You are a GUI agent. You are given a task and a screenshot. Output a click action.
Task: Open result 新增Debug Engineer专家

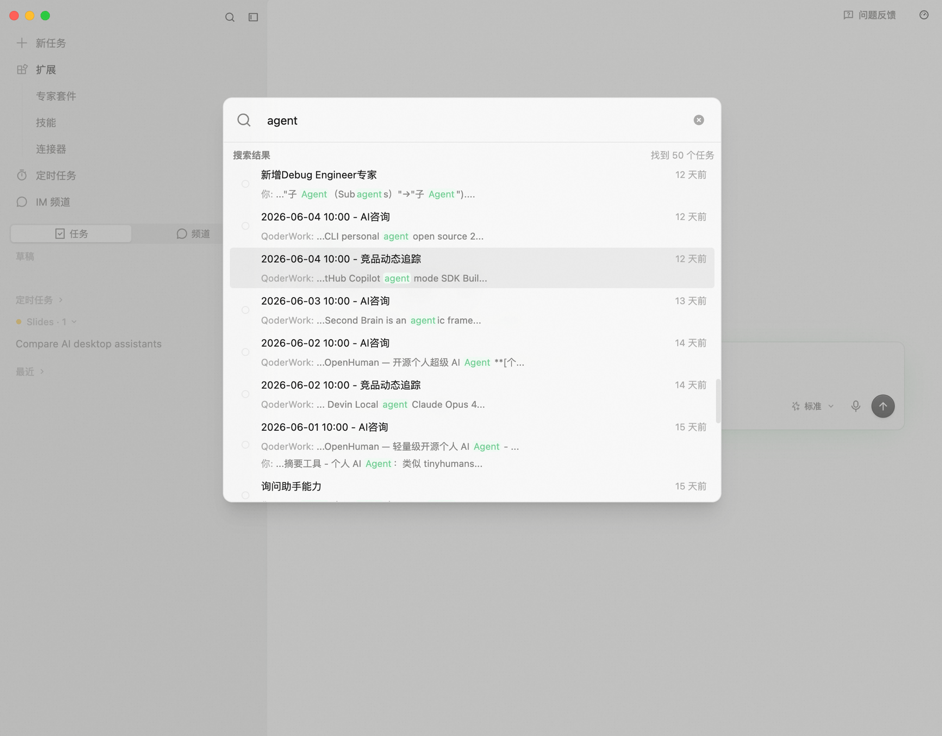472,184
